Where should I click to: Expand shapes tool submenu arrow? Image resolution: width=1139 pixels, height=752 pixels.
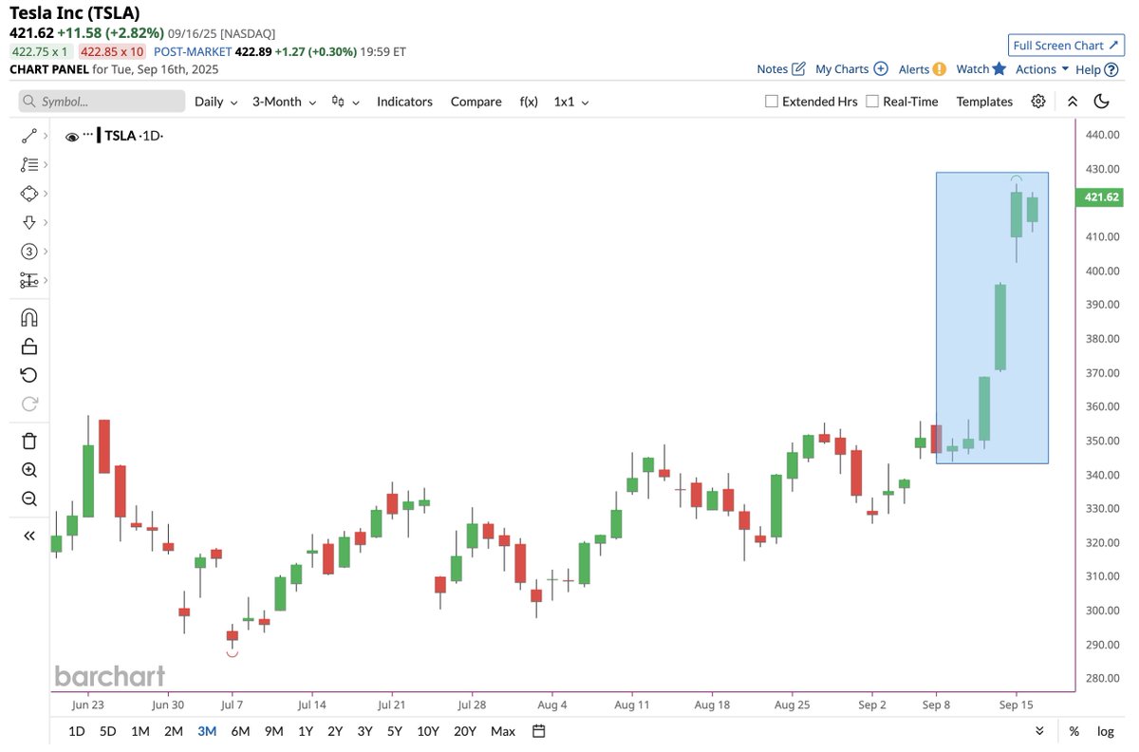(46, 194)
